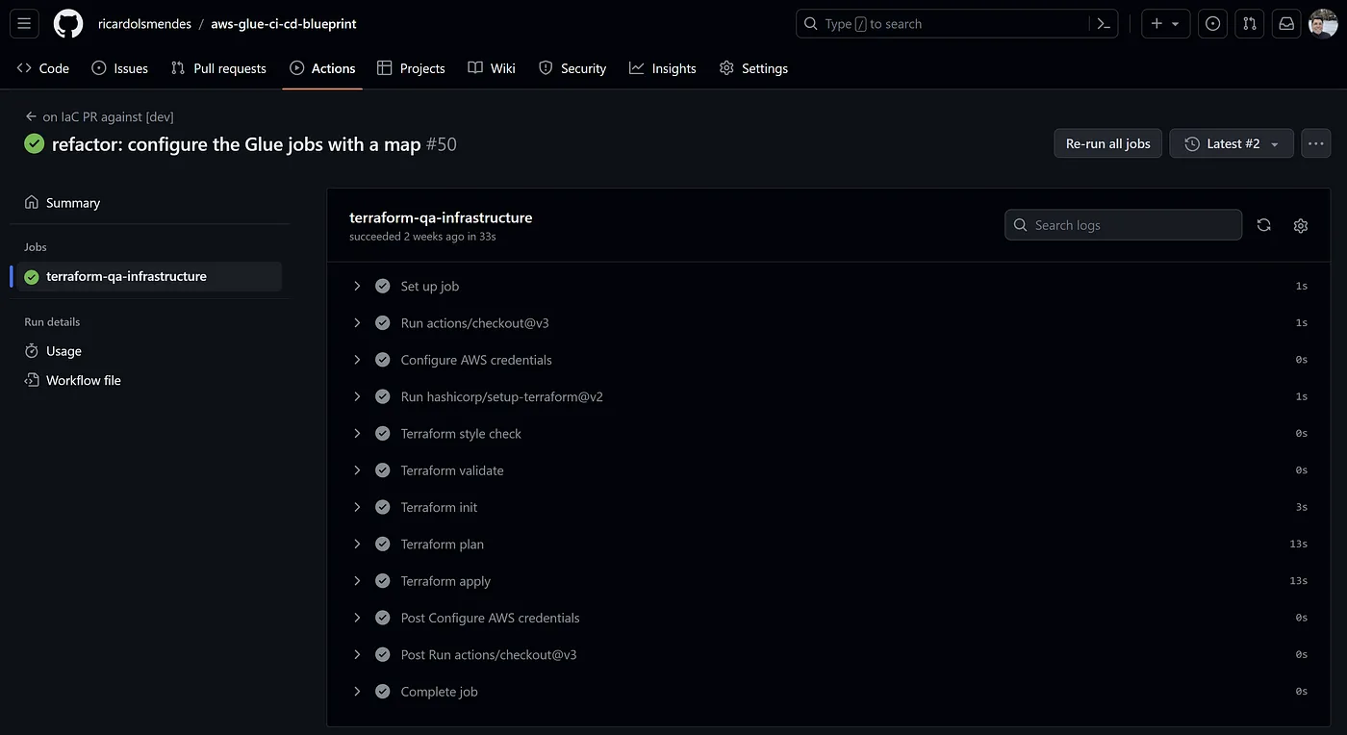This screenshot has height=735, width=1347.
Task: Expand the Run hashicorp/setup-terraform@v2 step
Action: click(357, 396)
